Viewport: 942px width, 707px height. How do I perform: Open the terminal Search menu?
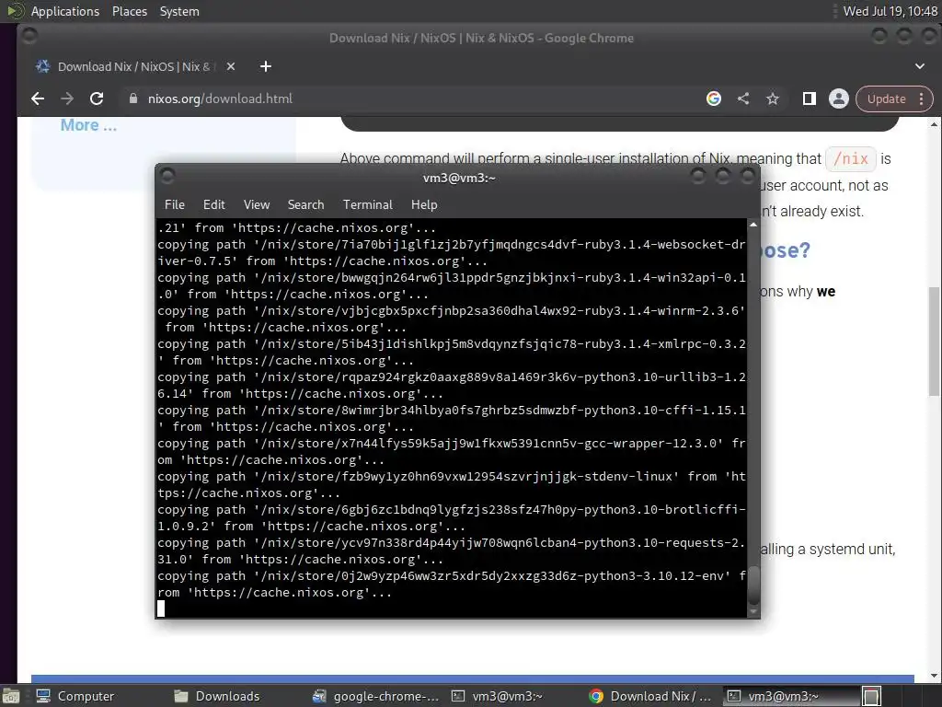[x=305, y=205]
